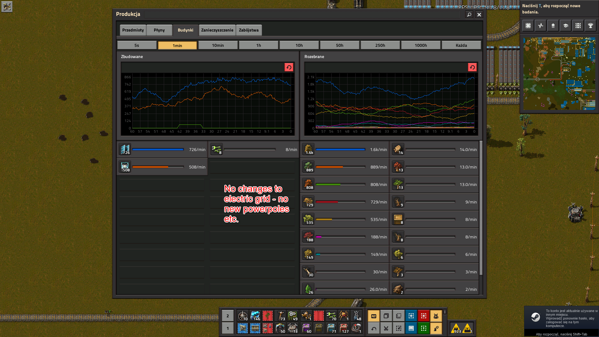Toggle the personal roboport button

pyautogui.click(x=436, y=316)
